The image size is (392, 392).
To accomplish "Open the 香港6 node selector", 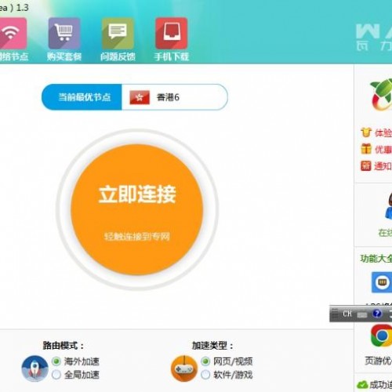I will point(175,97).
